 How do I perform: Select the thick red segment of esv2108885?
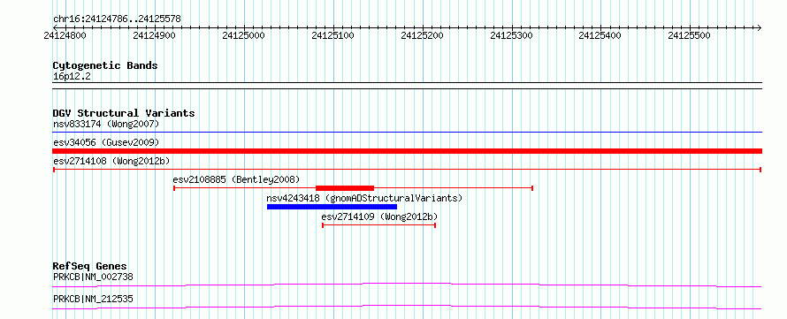(x=345, y=188)
